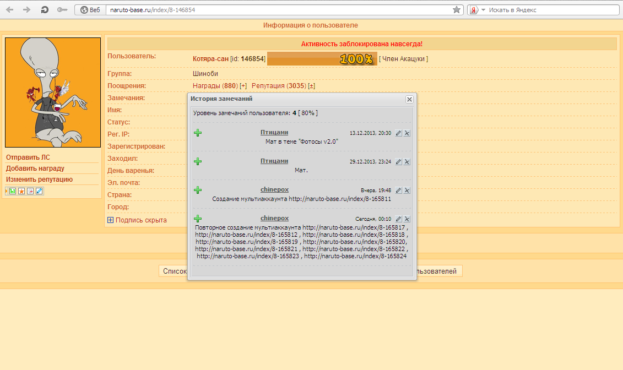This screenshot has width=623, height=370.
Task: Delete the 13.12.2013 warning with X icon
Action: [x=407, y=133]
